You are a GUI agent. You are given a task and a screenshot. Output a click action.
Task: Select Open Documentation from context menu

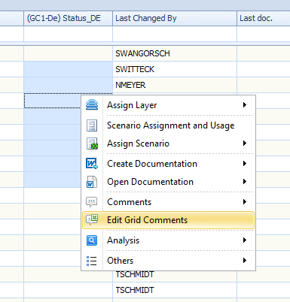click(x=168, y=182)
